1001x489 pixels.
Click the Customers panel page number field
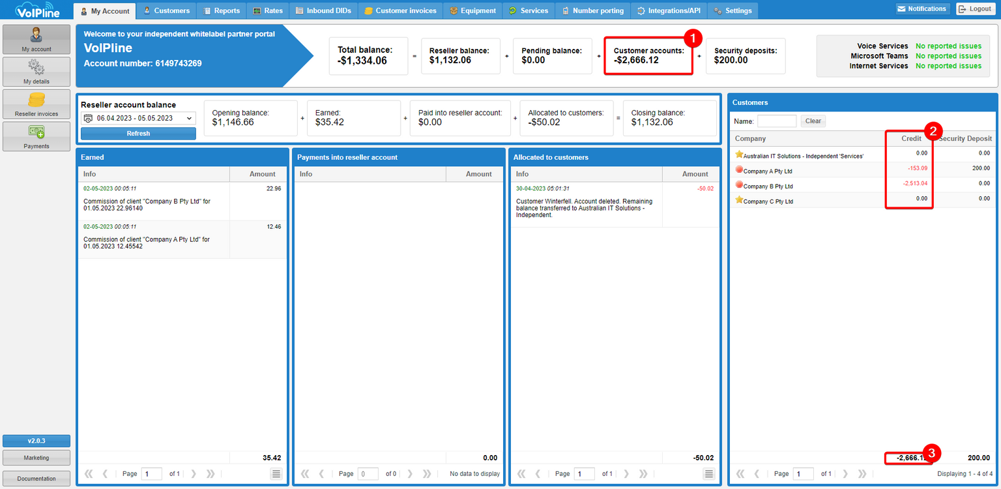(x=803, y=474)
